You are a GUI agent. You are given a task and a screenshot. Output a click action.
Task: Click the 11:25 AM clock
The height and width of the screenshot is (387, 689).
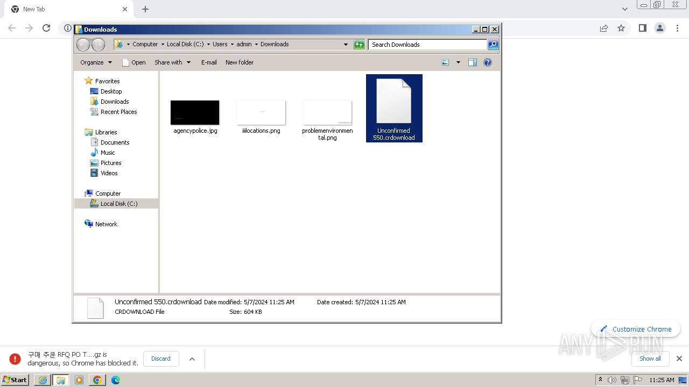pyautogui.click(x=662, y=380)
